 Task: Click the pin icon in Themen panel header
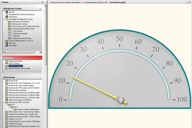[x=43, y=2]
